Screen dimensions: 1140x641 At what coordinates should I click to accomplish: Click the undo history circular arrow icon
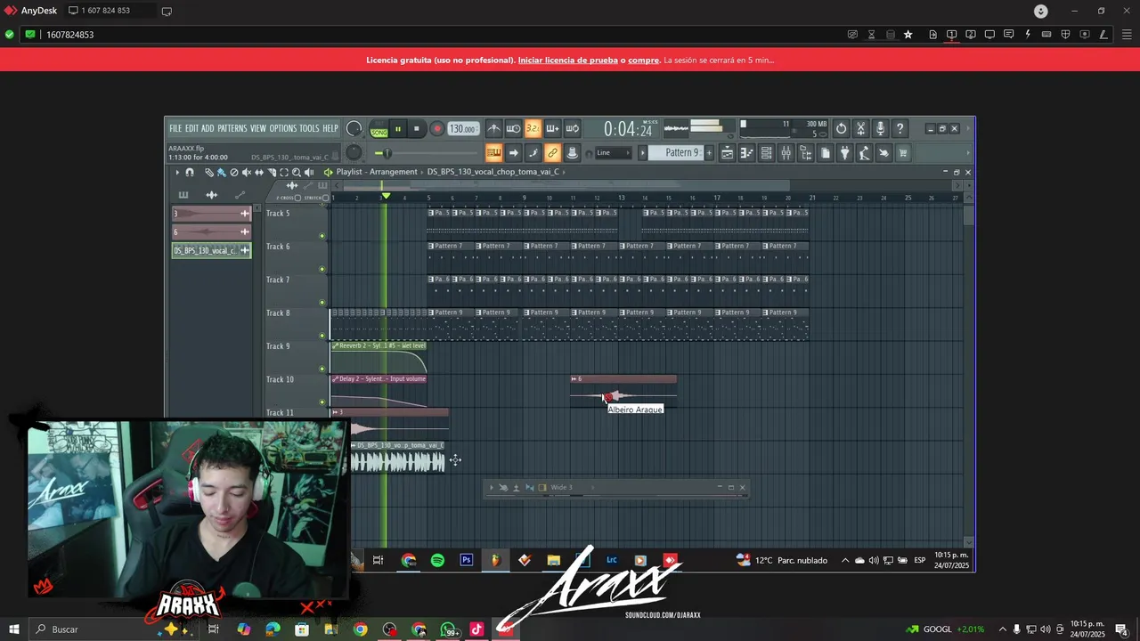842,128
